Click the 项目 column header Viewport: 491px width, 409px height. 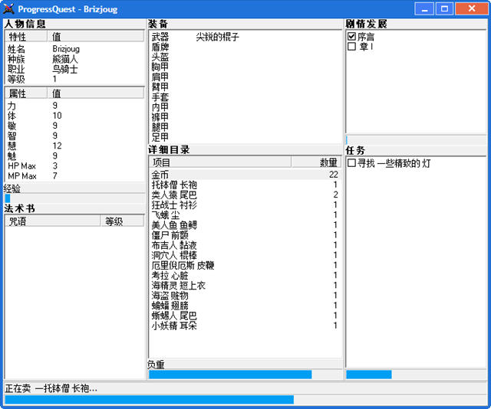point(219,162)
